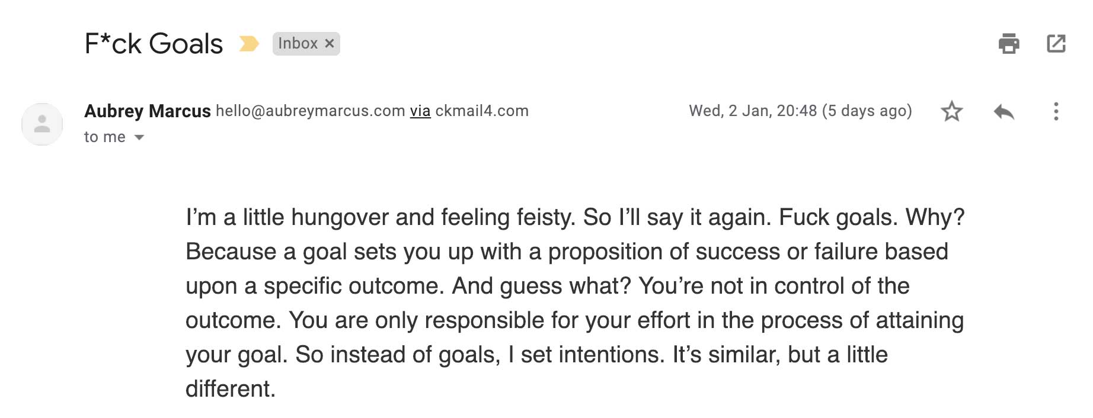Screen dimensions: 1093x418
Task: Click the hello@aubreymarcus.com email address
Action: [x=310, y=111]
